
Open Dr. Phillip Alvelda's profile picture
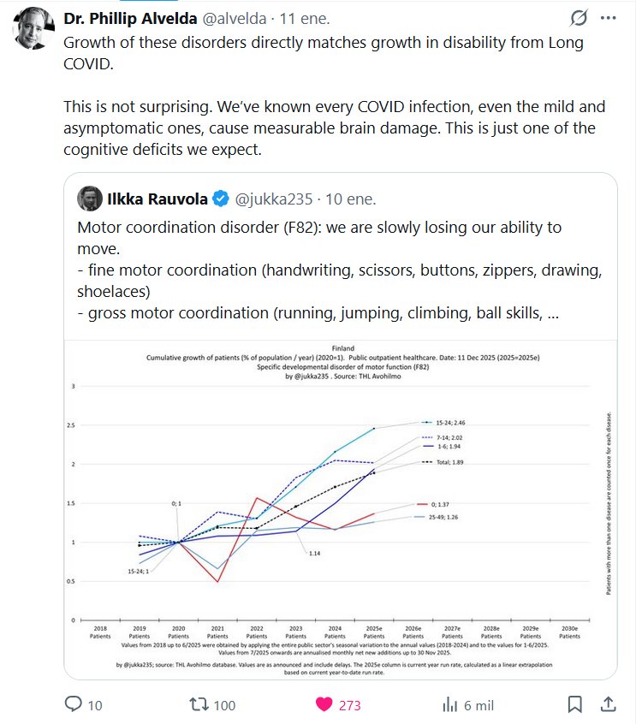[x=31, y=27]
